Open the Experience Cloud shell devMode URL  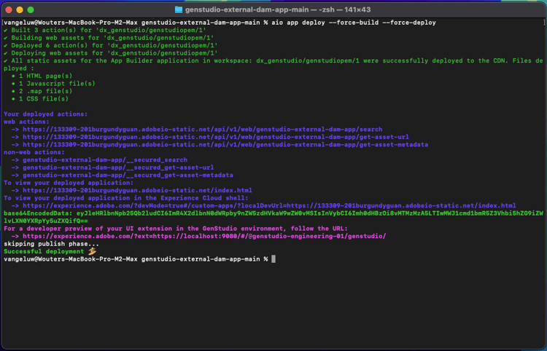pos(269,206)
